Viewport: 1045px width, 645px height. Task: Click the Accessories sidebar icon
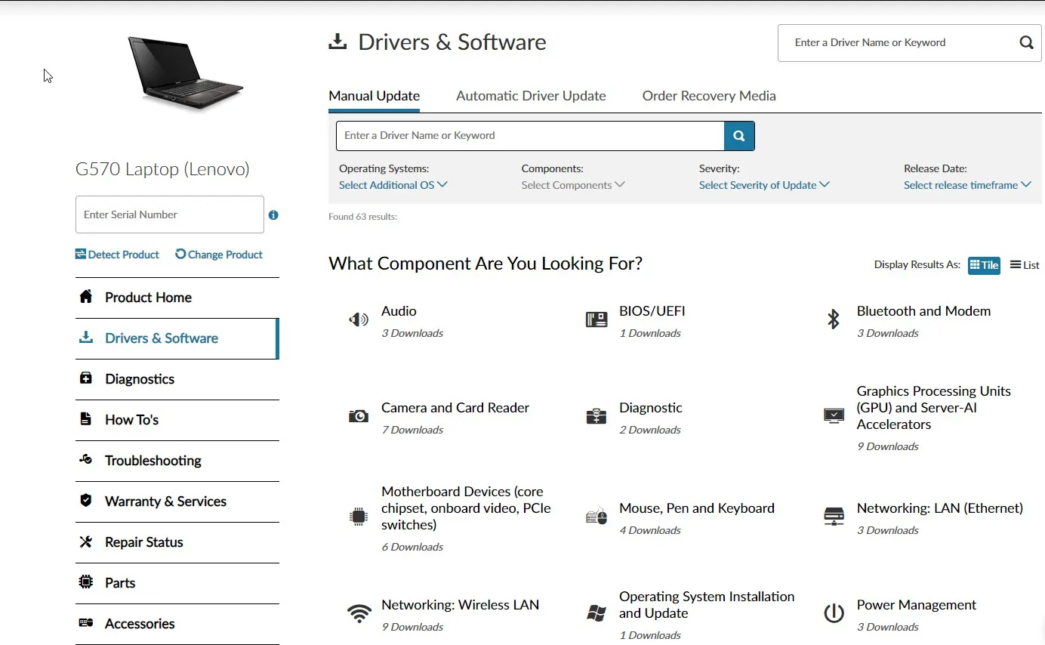tap(86, 623)
